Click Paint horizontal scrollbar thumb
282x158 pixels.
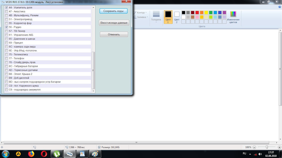click(137, 142)
